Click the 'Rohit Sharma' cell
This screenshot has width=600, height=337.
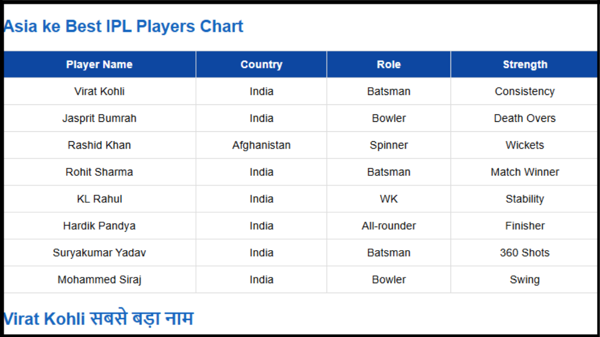[99, 172]
